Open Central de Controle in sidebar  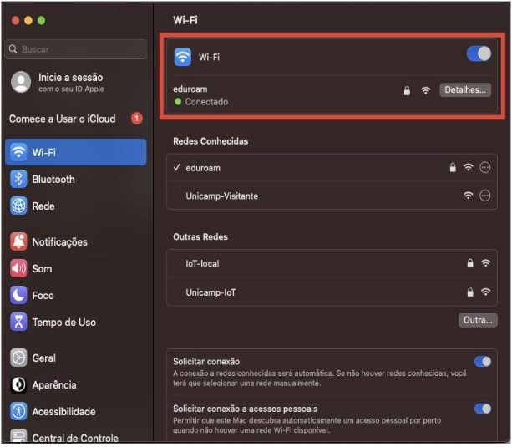click(76, 437)
